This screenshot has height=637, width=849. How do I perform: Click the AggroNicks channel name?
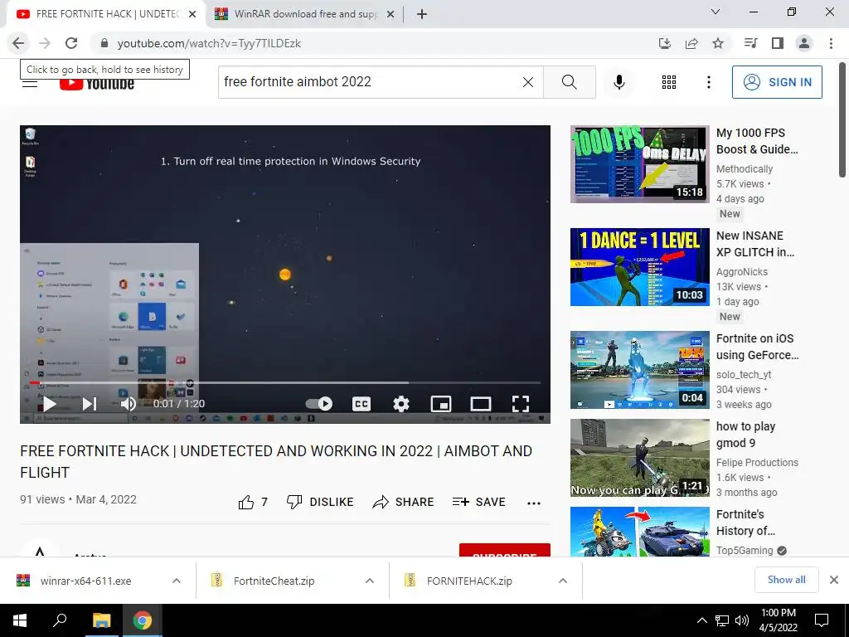pos(742,272)
